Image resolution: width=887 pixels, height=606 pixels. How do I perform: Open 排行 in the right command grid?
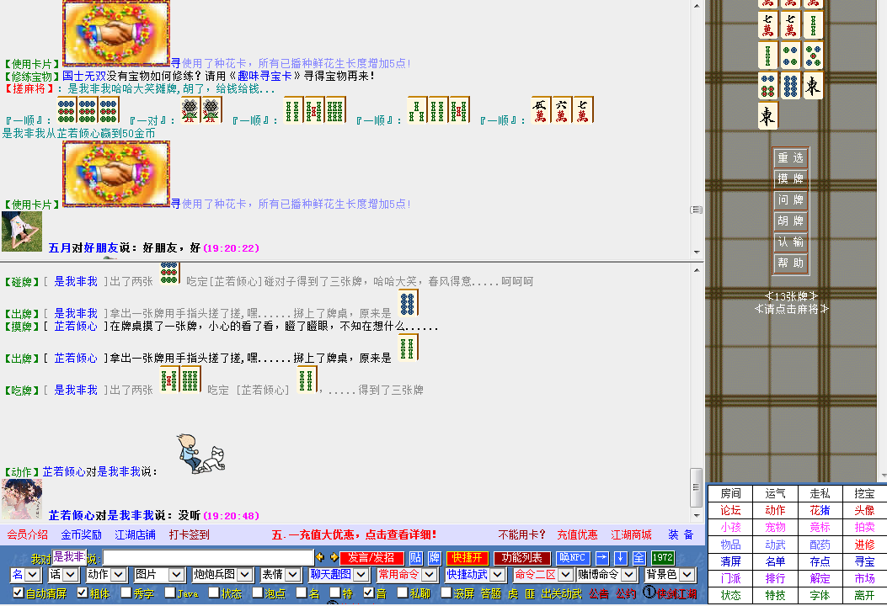(775, 578)
